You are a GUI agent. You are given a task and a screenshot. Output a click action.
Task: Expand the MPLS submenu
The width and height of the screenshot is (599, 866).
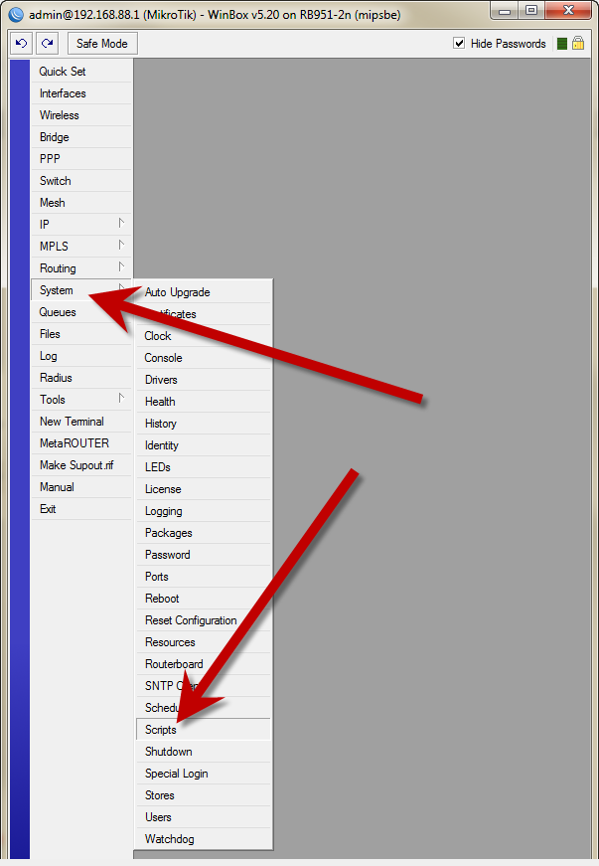(81, 247)
